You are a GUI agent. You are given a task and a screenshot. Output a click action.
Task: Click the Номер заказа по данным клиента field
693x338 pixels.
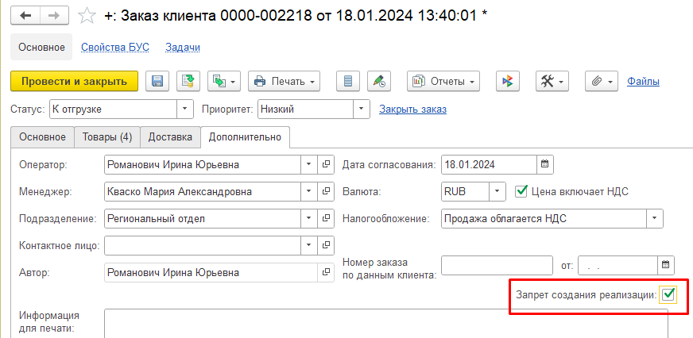tap(496, 265)
